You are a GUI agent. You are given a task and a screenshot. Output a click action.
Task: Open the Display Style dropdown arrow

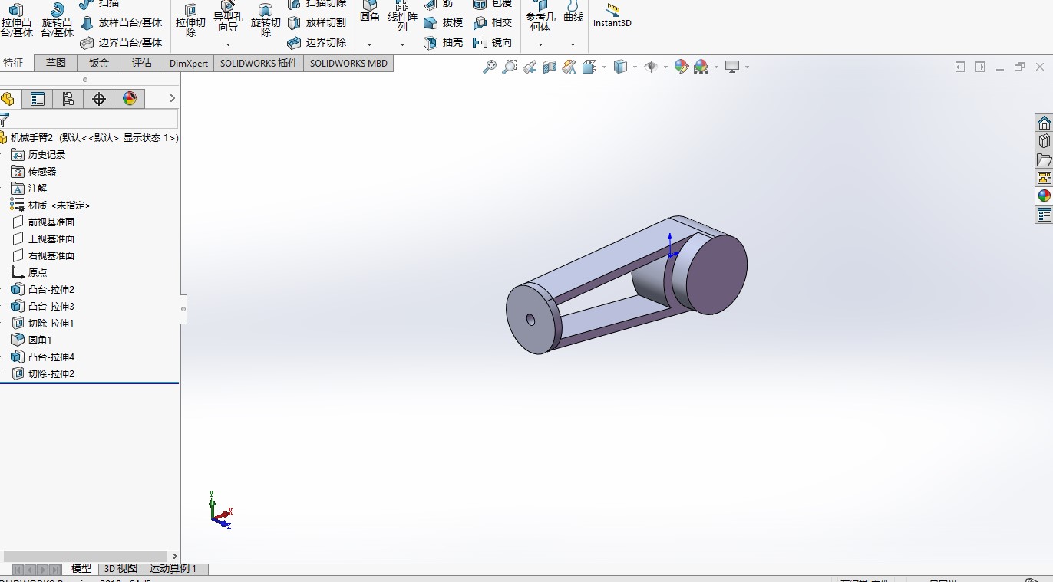[x=635, y=67]
